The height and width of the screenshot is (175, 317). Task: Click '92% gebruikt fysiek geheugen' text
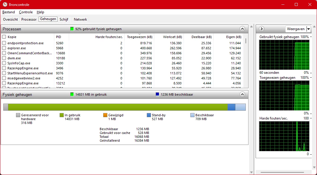[x=98, y=29]
